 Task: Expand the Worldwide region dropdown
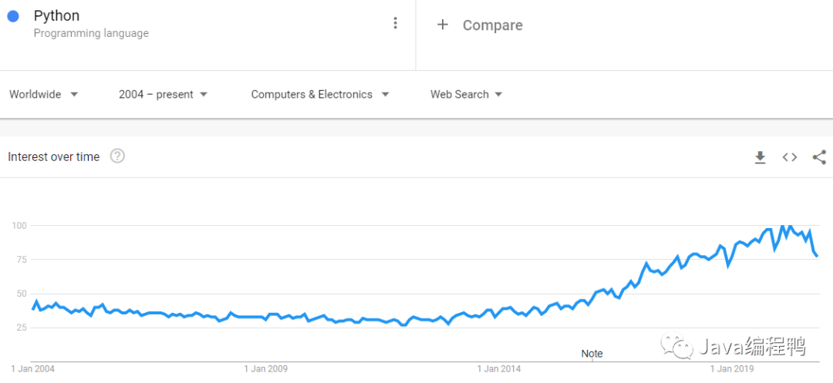point(44,94)
